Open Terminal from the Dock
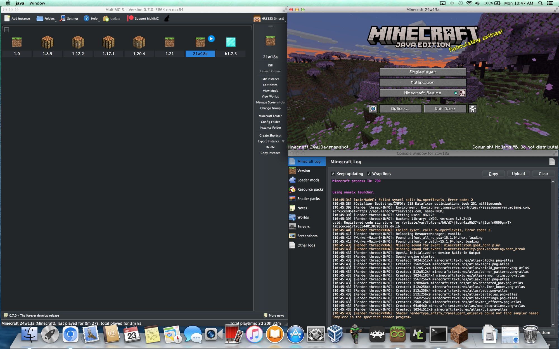The height and width of the screenshot is (349, 559). [x=438, y=334]
